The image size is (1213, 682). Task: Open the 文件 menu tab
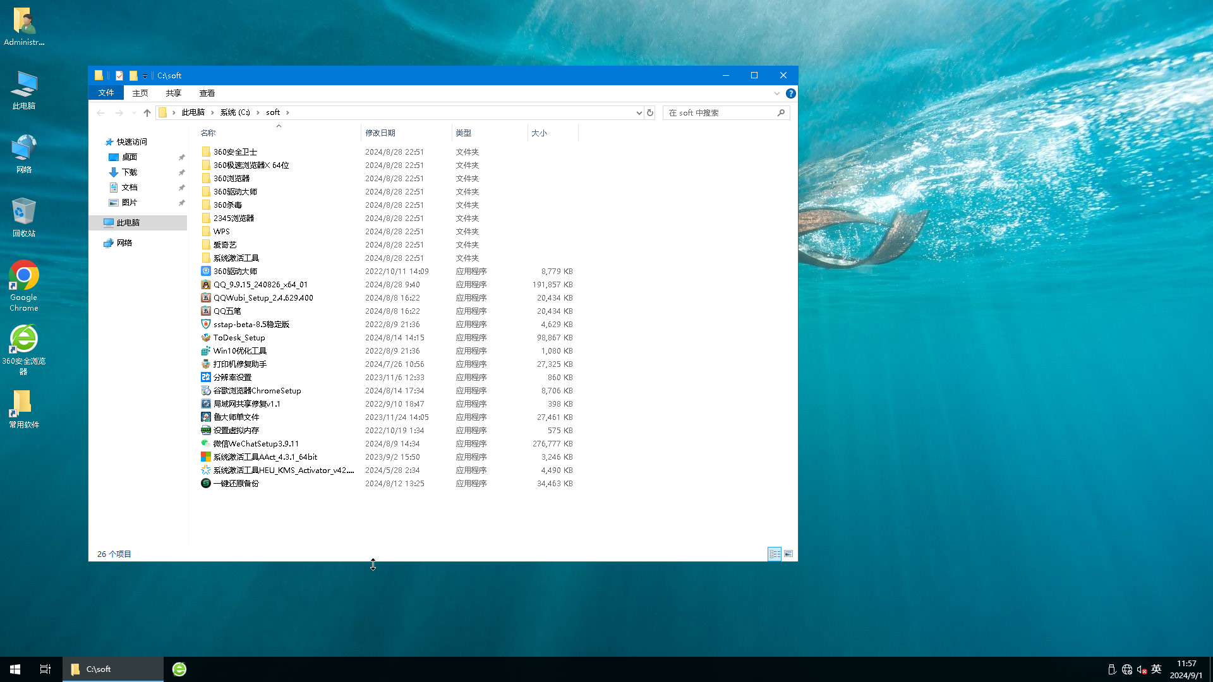106,93
